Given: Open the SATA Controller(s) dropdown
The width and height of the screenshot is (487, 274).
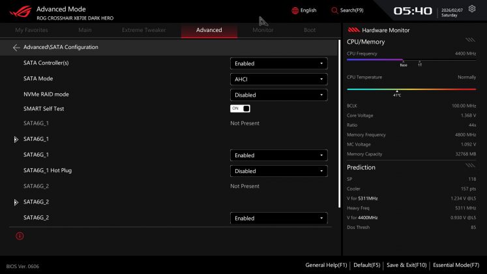Looking at the screenshot, I should pyautogui.click(x=278, y=63).
